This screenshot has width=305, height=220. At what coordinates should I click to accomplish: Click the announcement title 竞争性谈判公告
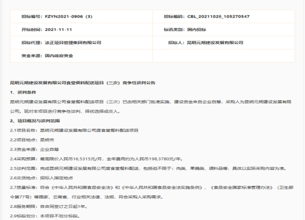[x=83, y=83]
